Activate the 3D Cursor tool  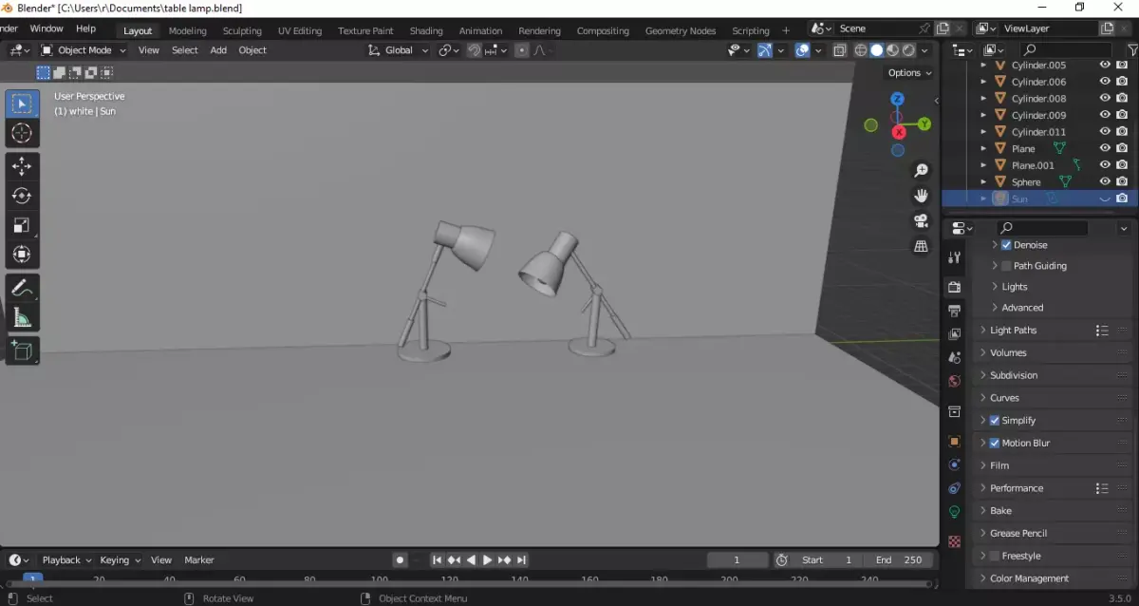coord(23,133)
